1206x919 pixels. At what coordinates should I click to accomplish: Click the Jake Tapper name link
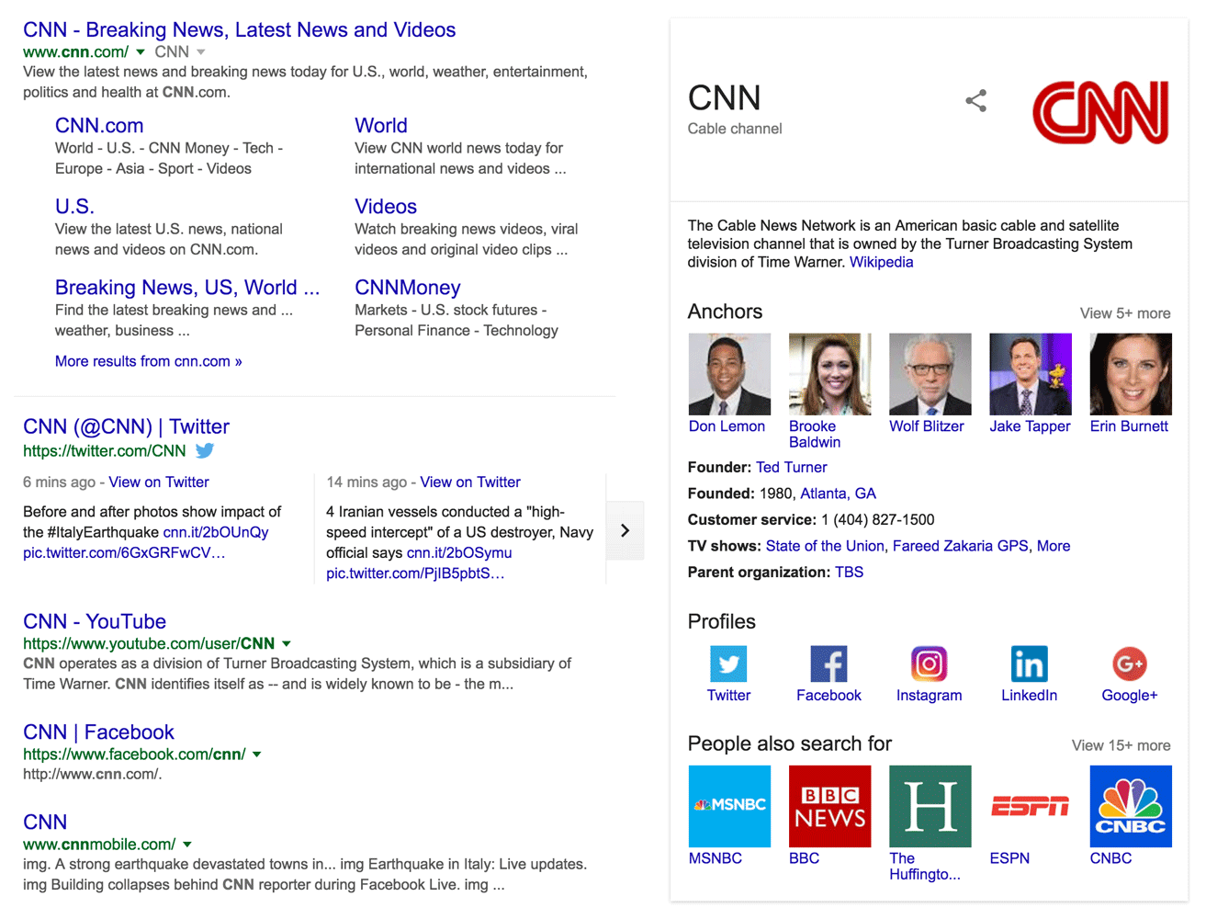pos(1030,426)
